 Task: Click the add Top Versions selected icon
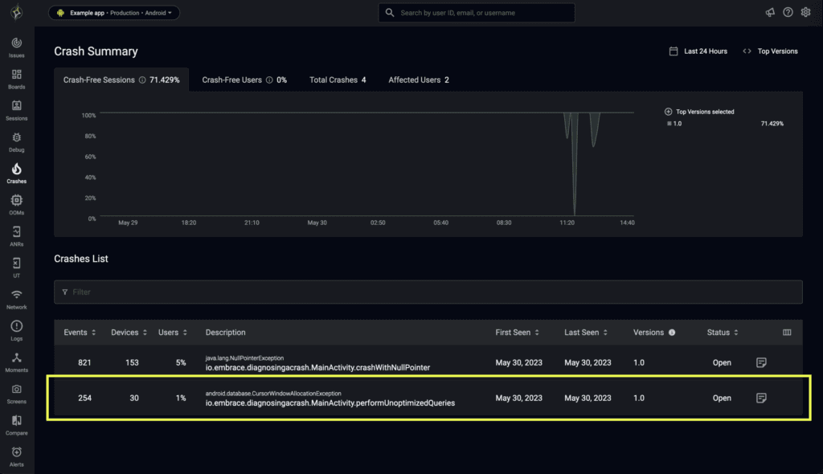668,112
